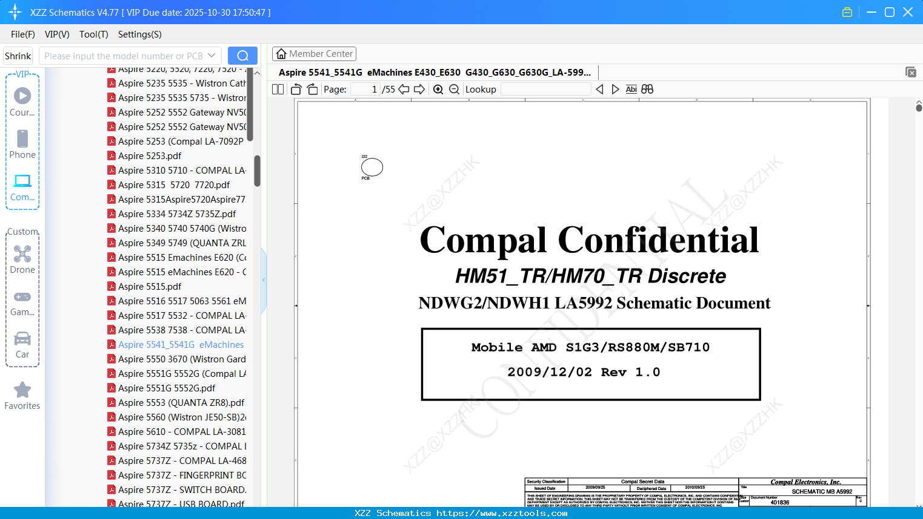Image resolution: width=923 pixels, height=519 pixels.
Task: Find previous lookup result
Action: point(599,90)
